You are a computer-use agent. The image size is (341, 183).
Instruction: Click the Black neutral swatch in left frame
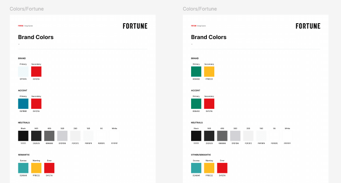(23, 136)
